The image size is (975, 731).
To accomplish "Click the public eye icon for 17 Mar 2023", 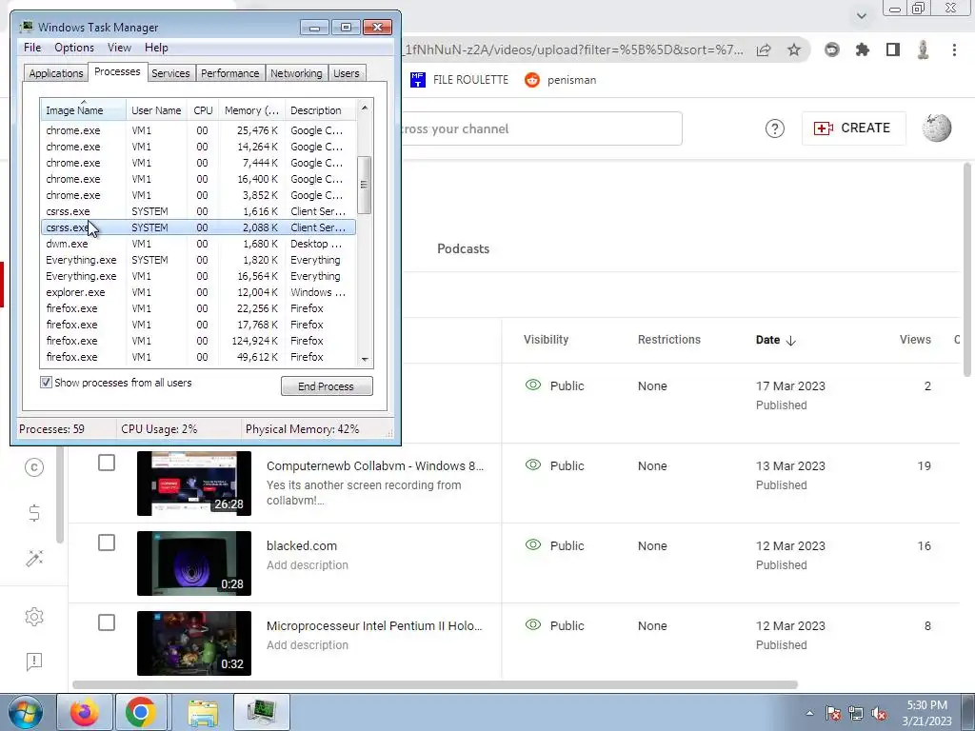I will pyautogui.click(x=533, y=385).
